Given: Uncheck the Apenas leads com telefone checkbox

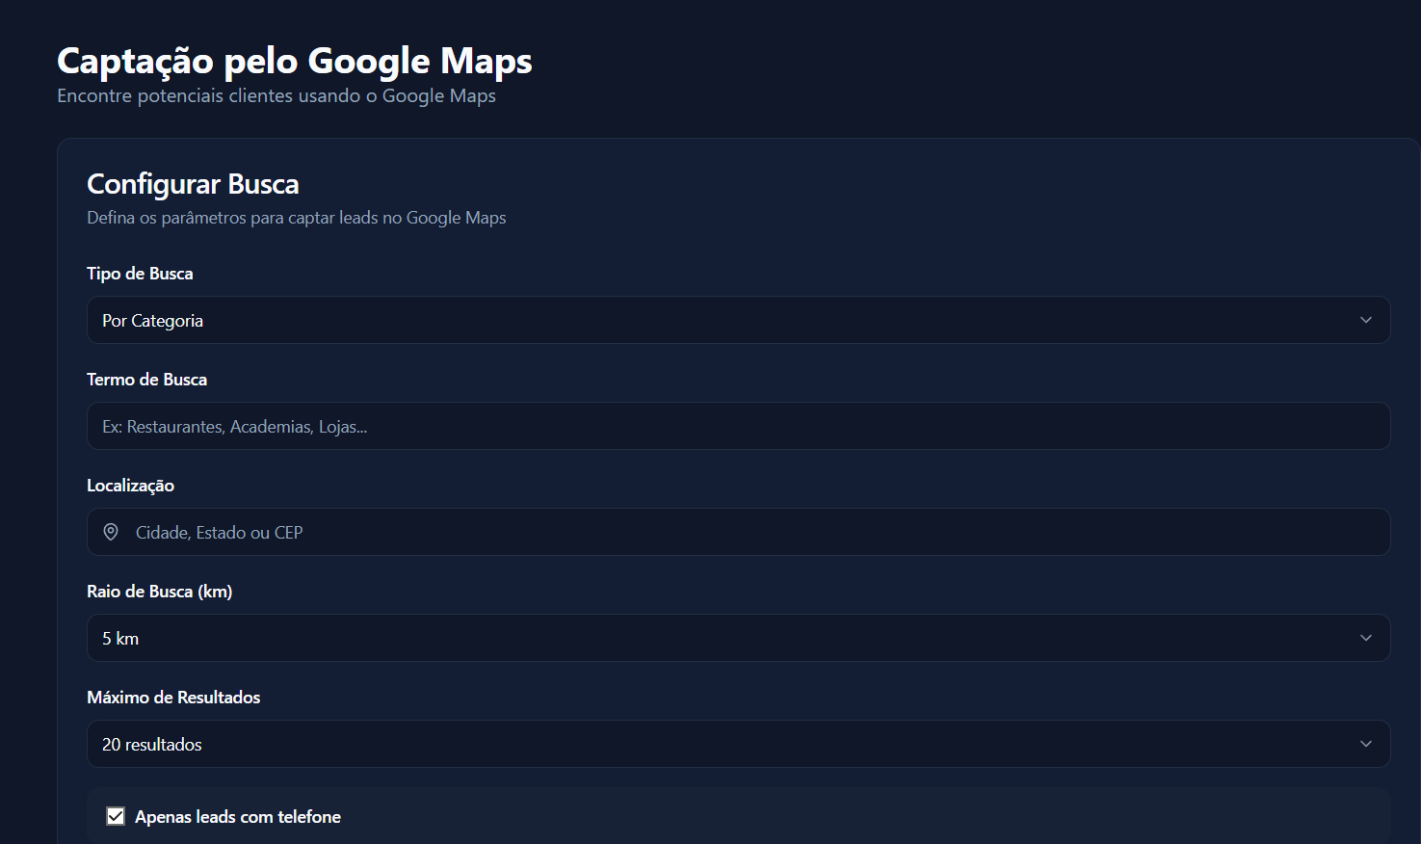Looking at the screenshot, I should (116, 816).
